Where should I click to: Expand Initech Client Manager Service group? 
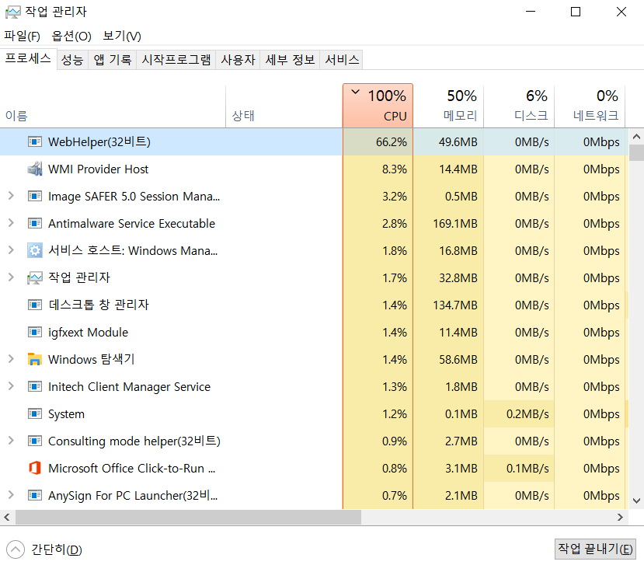[11, 386]
